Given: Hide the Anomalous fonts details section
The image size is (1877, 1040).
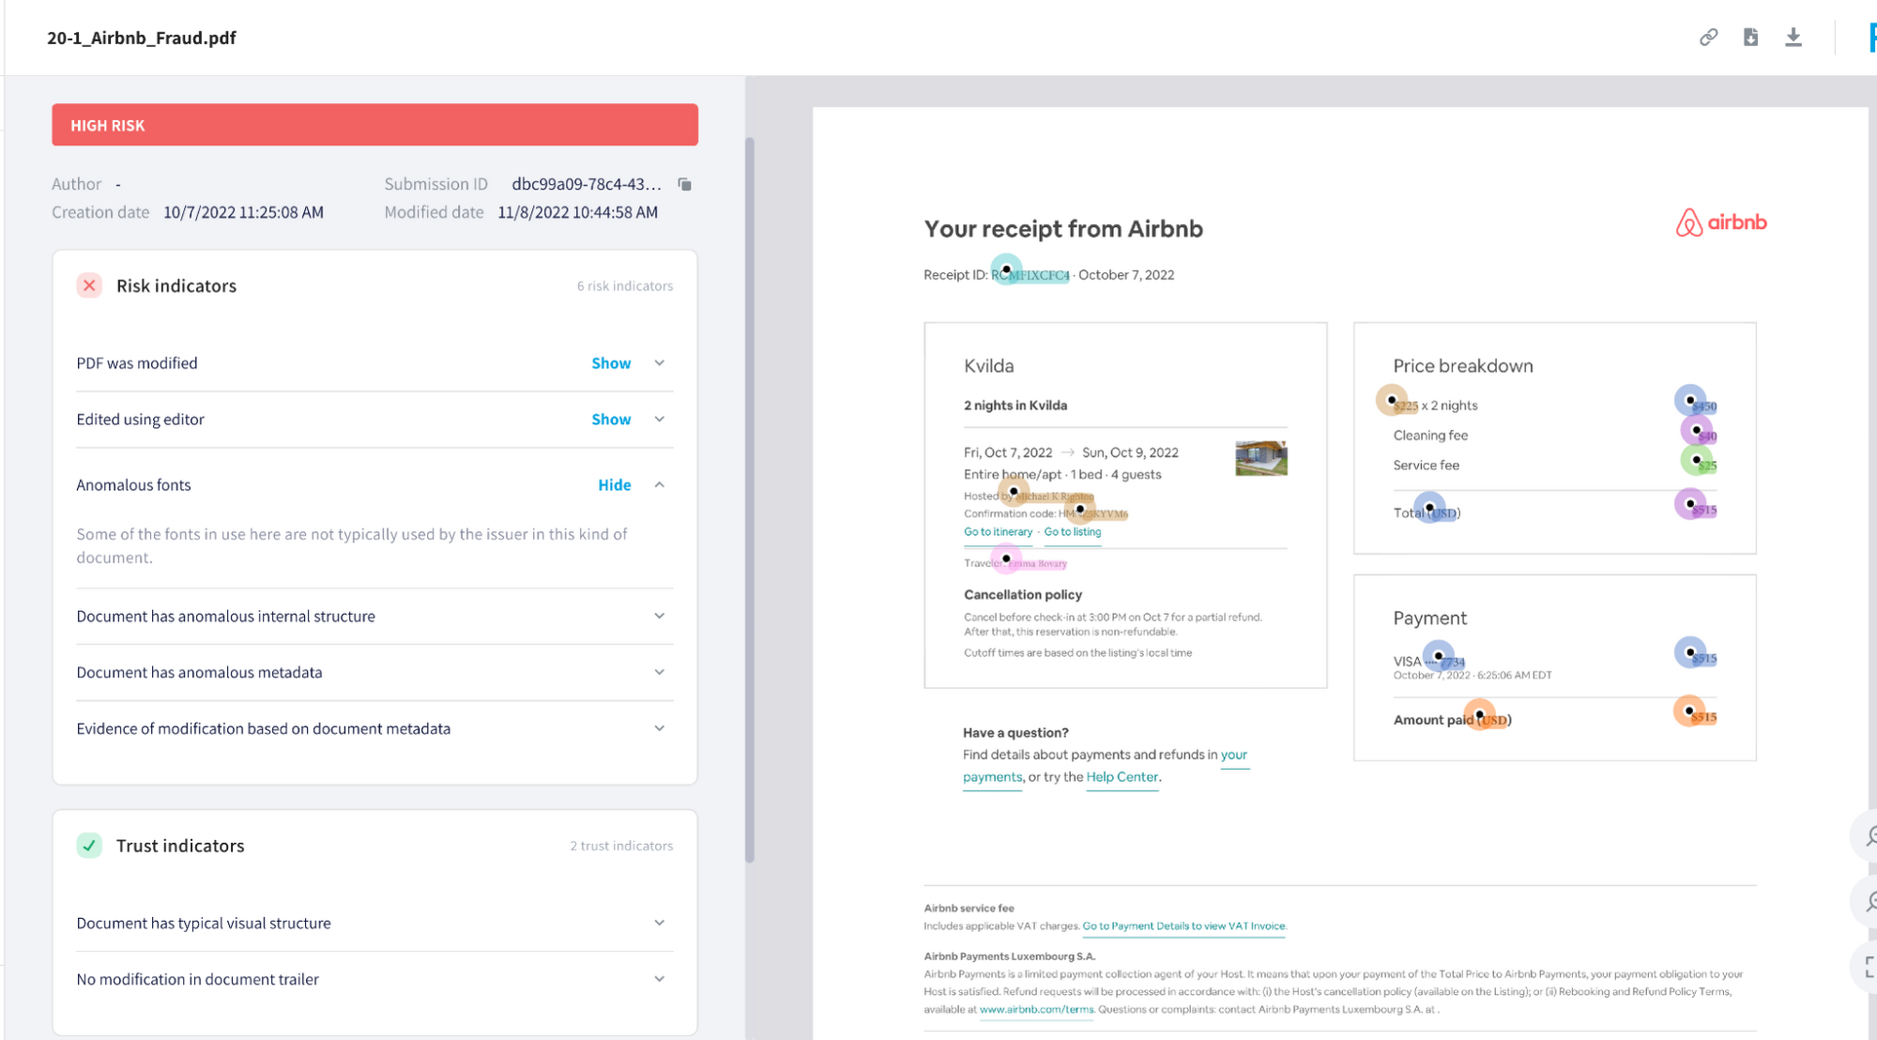Looking at the screenshot, I should tap(612, 484).
